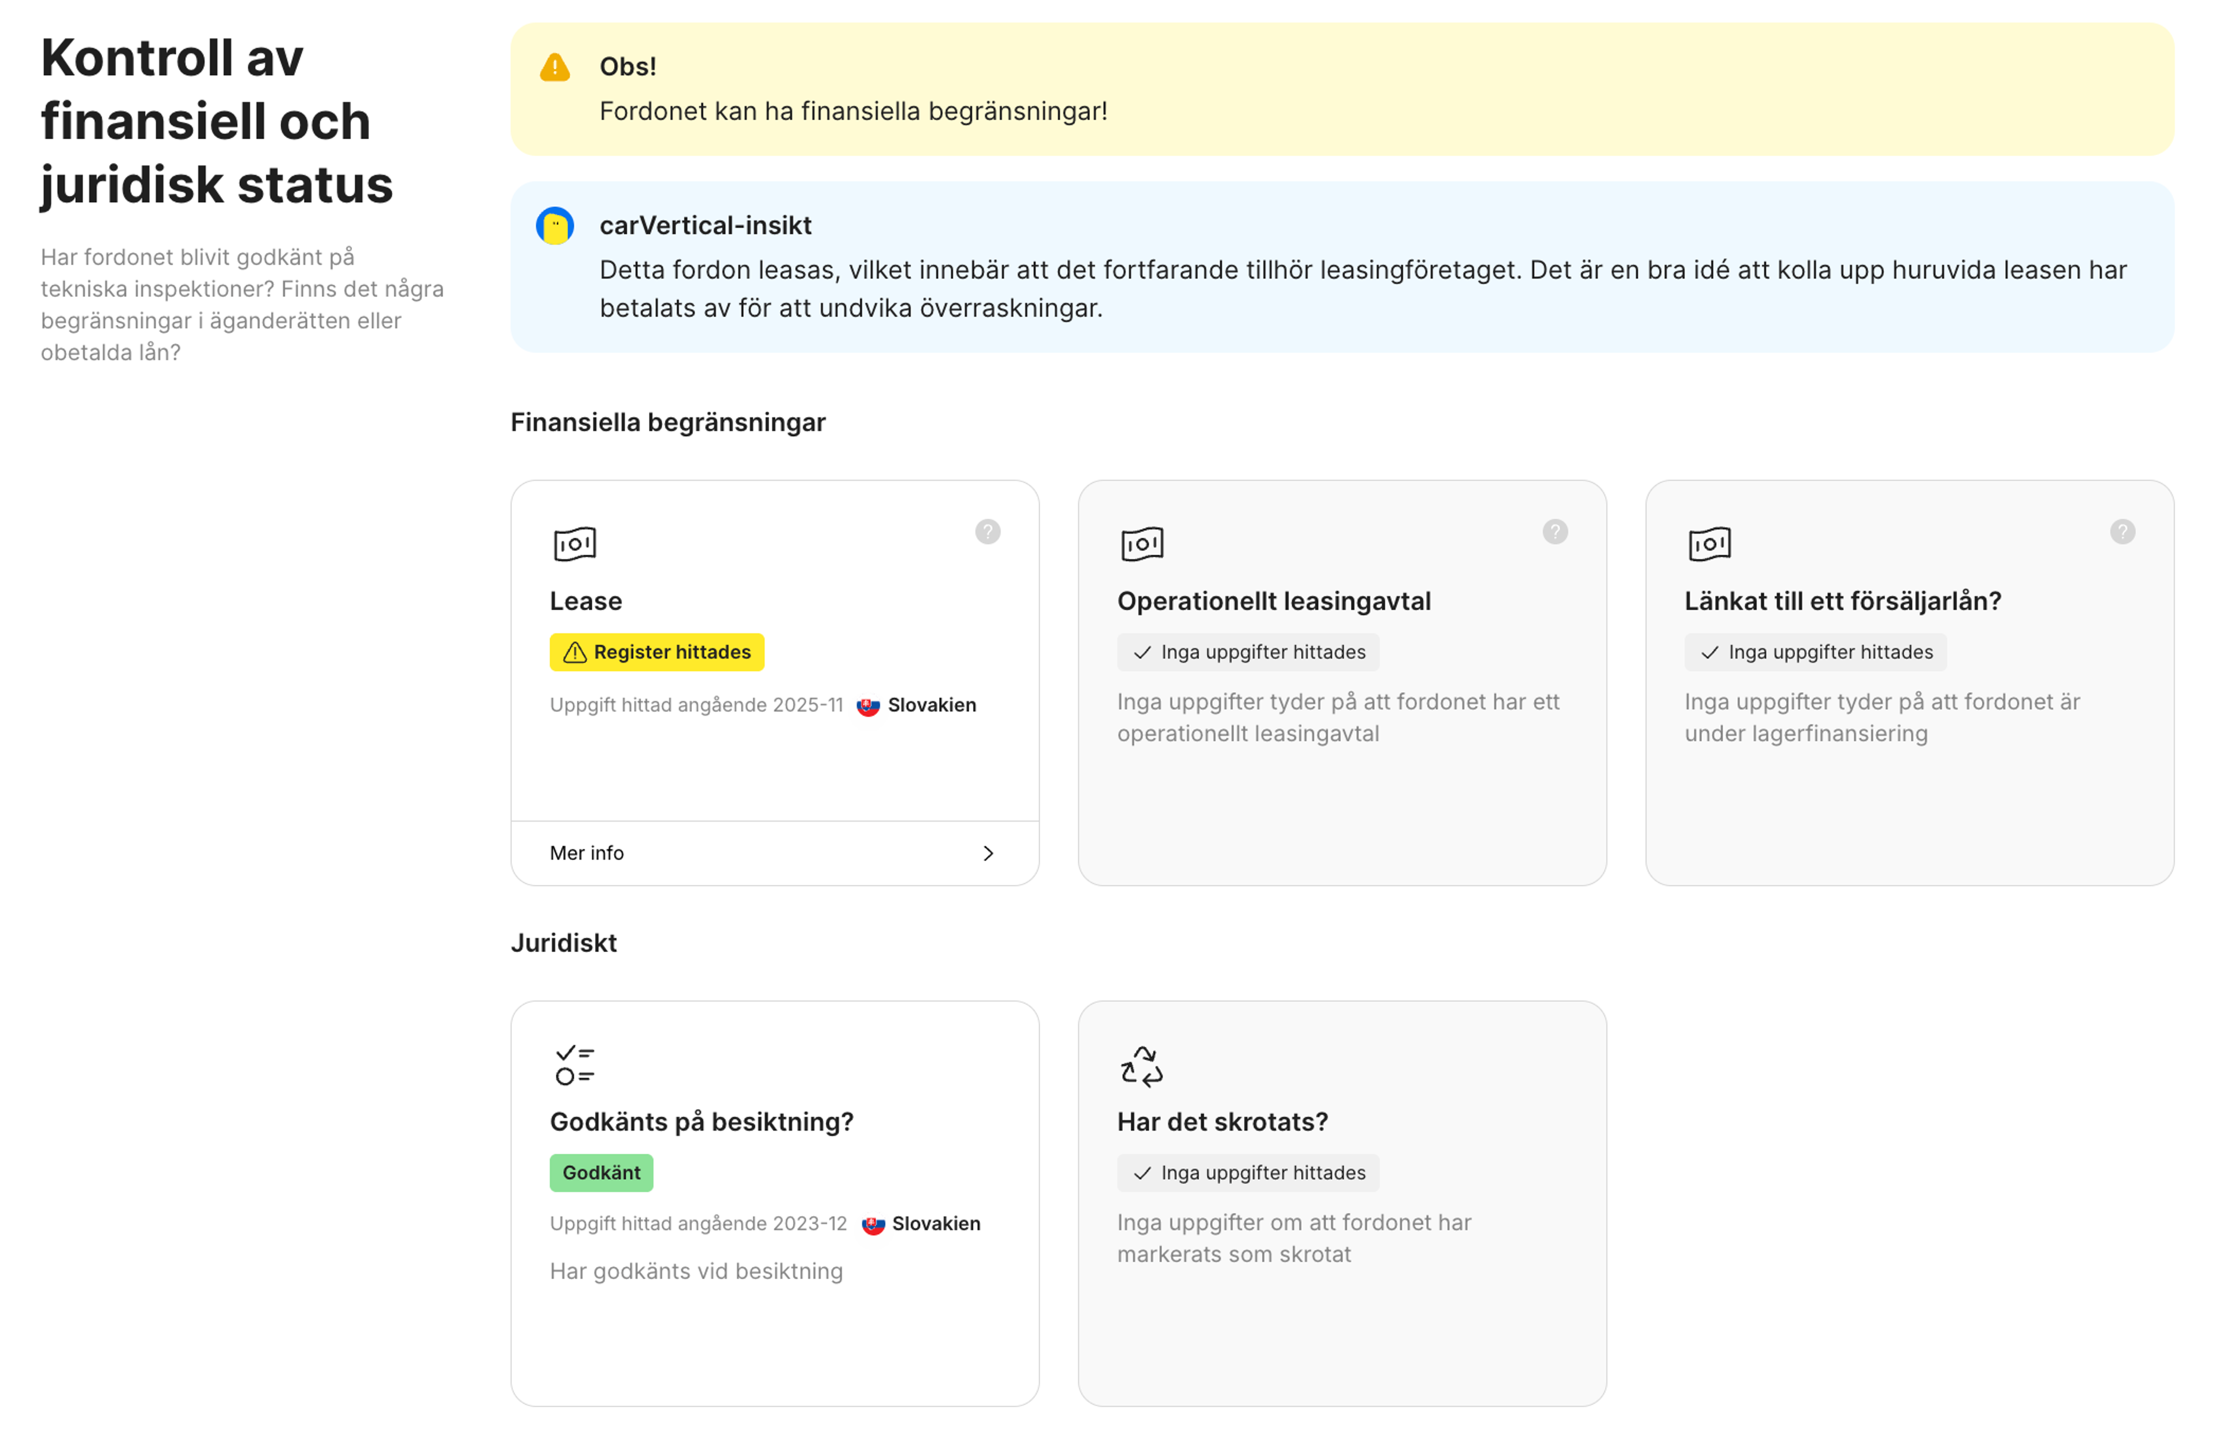Image resolution: width=2219 pixels, height=1431 pixels.
Task: Click the Slovakia flag next to 2025-11 record
Action: point(868,706)
